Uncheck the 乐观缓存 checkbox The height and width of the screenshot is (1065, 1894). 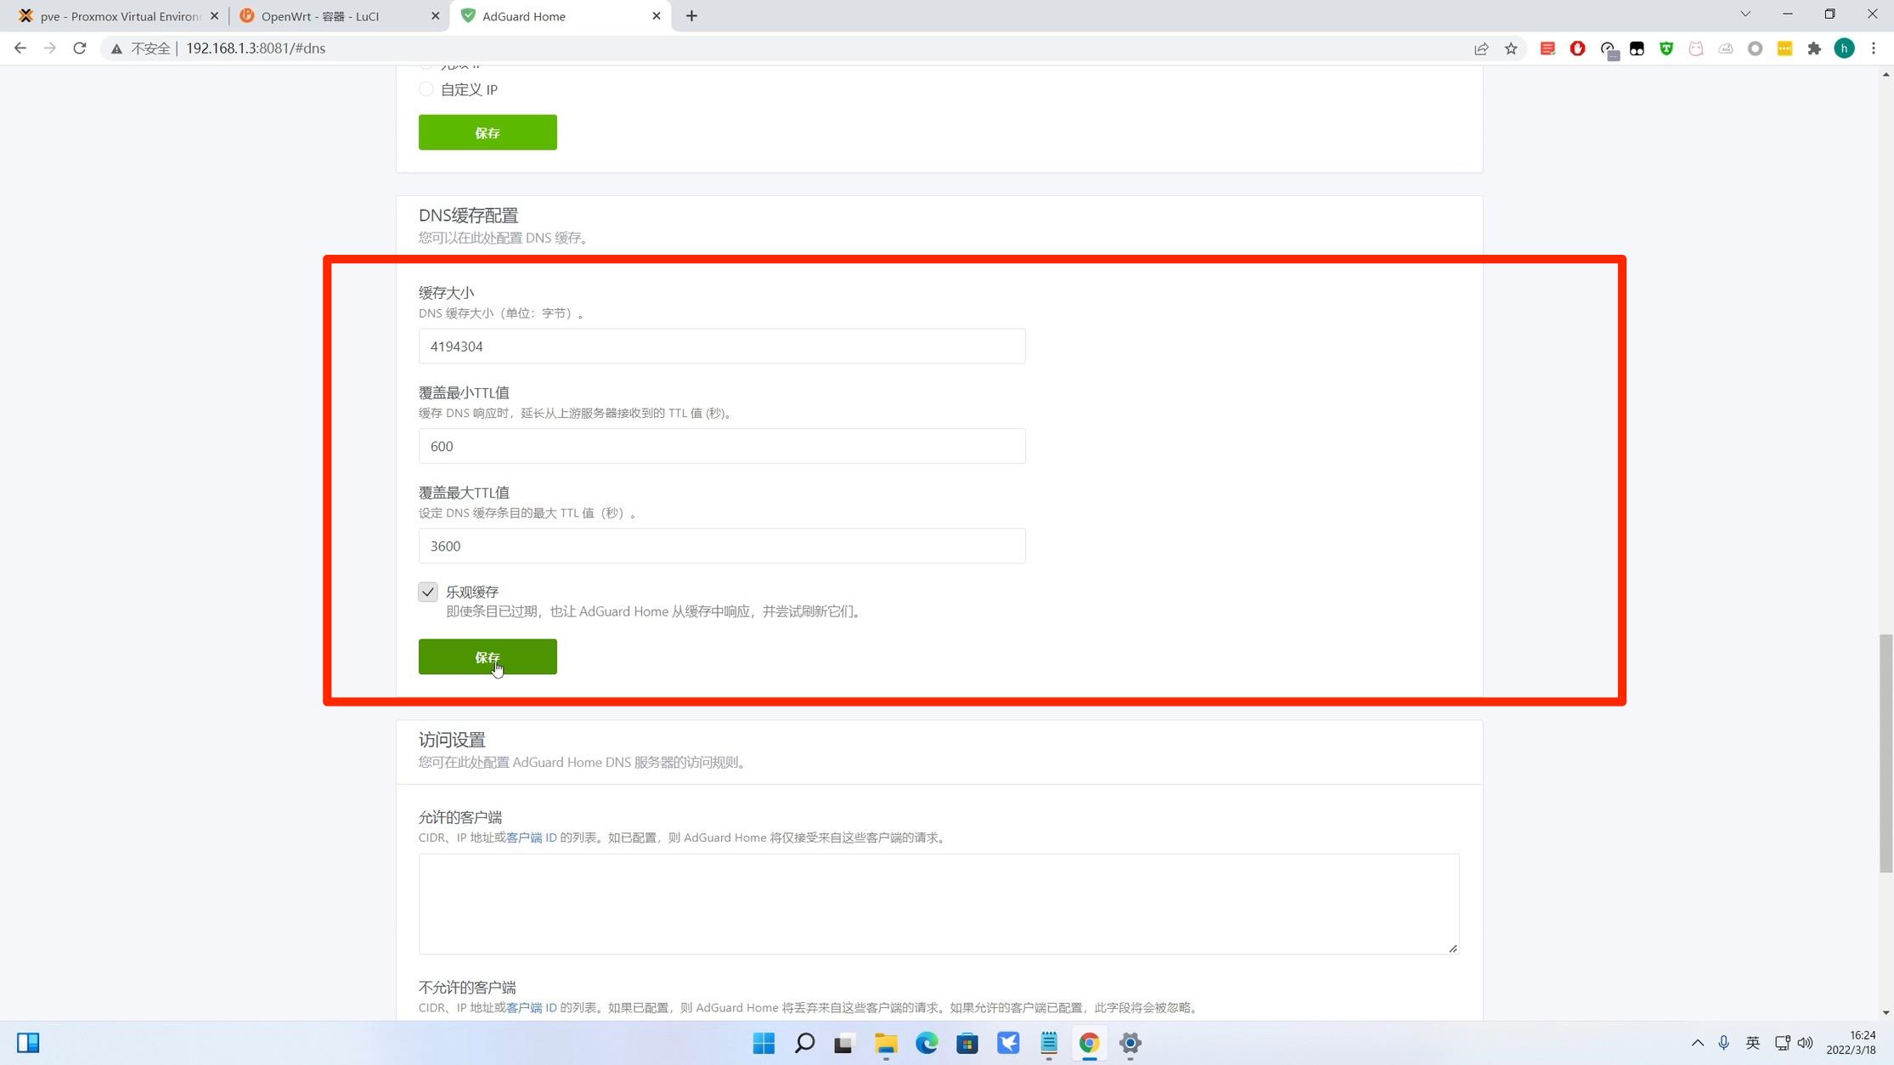[x=428, y=591]
